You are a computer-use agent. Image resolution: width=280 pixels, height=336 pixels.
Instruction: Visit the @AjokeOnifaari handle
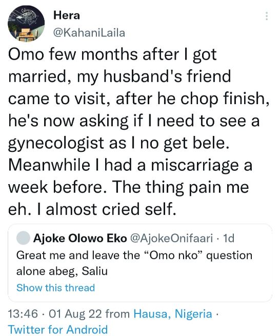(172, 238)
